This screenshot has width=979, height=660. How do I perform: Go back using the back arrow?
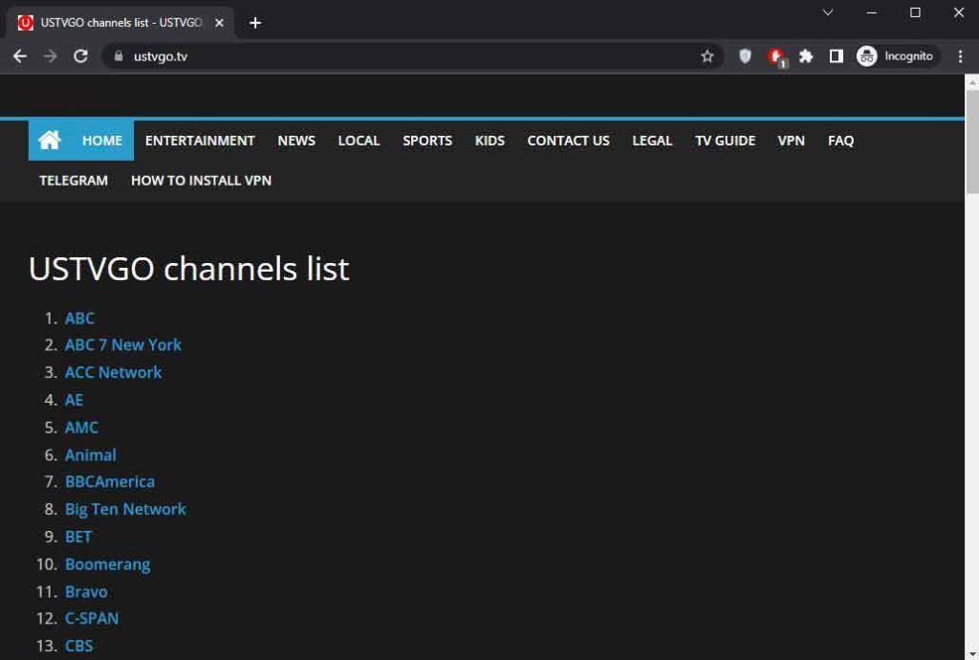click(x=19, y=55)
